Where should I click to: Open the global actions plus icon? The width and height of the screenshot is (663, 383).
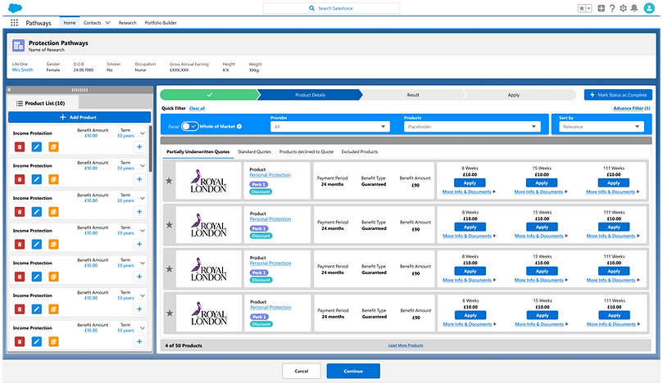click(601, 8)
